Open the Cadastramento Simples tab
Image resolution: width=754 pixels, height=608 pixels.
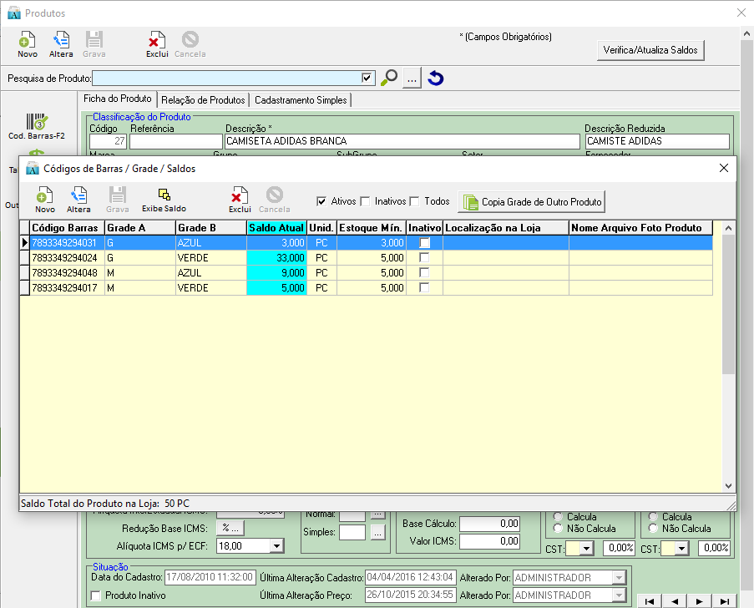301,100
